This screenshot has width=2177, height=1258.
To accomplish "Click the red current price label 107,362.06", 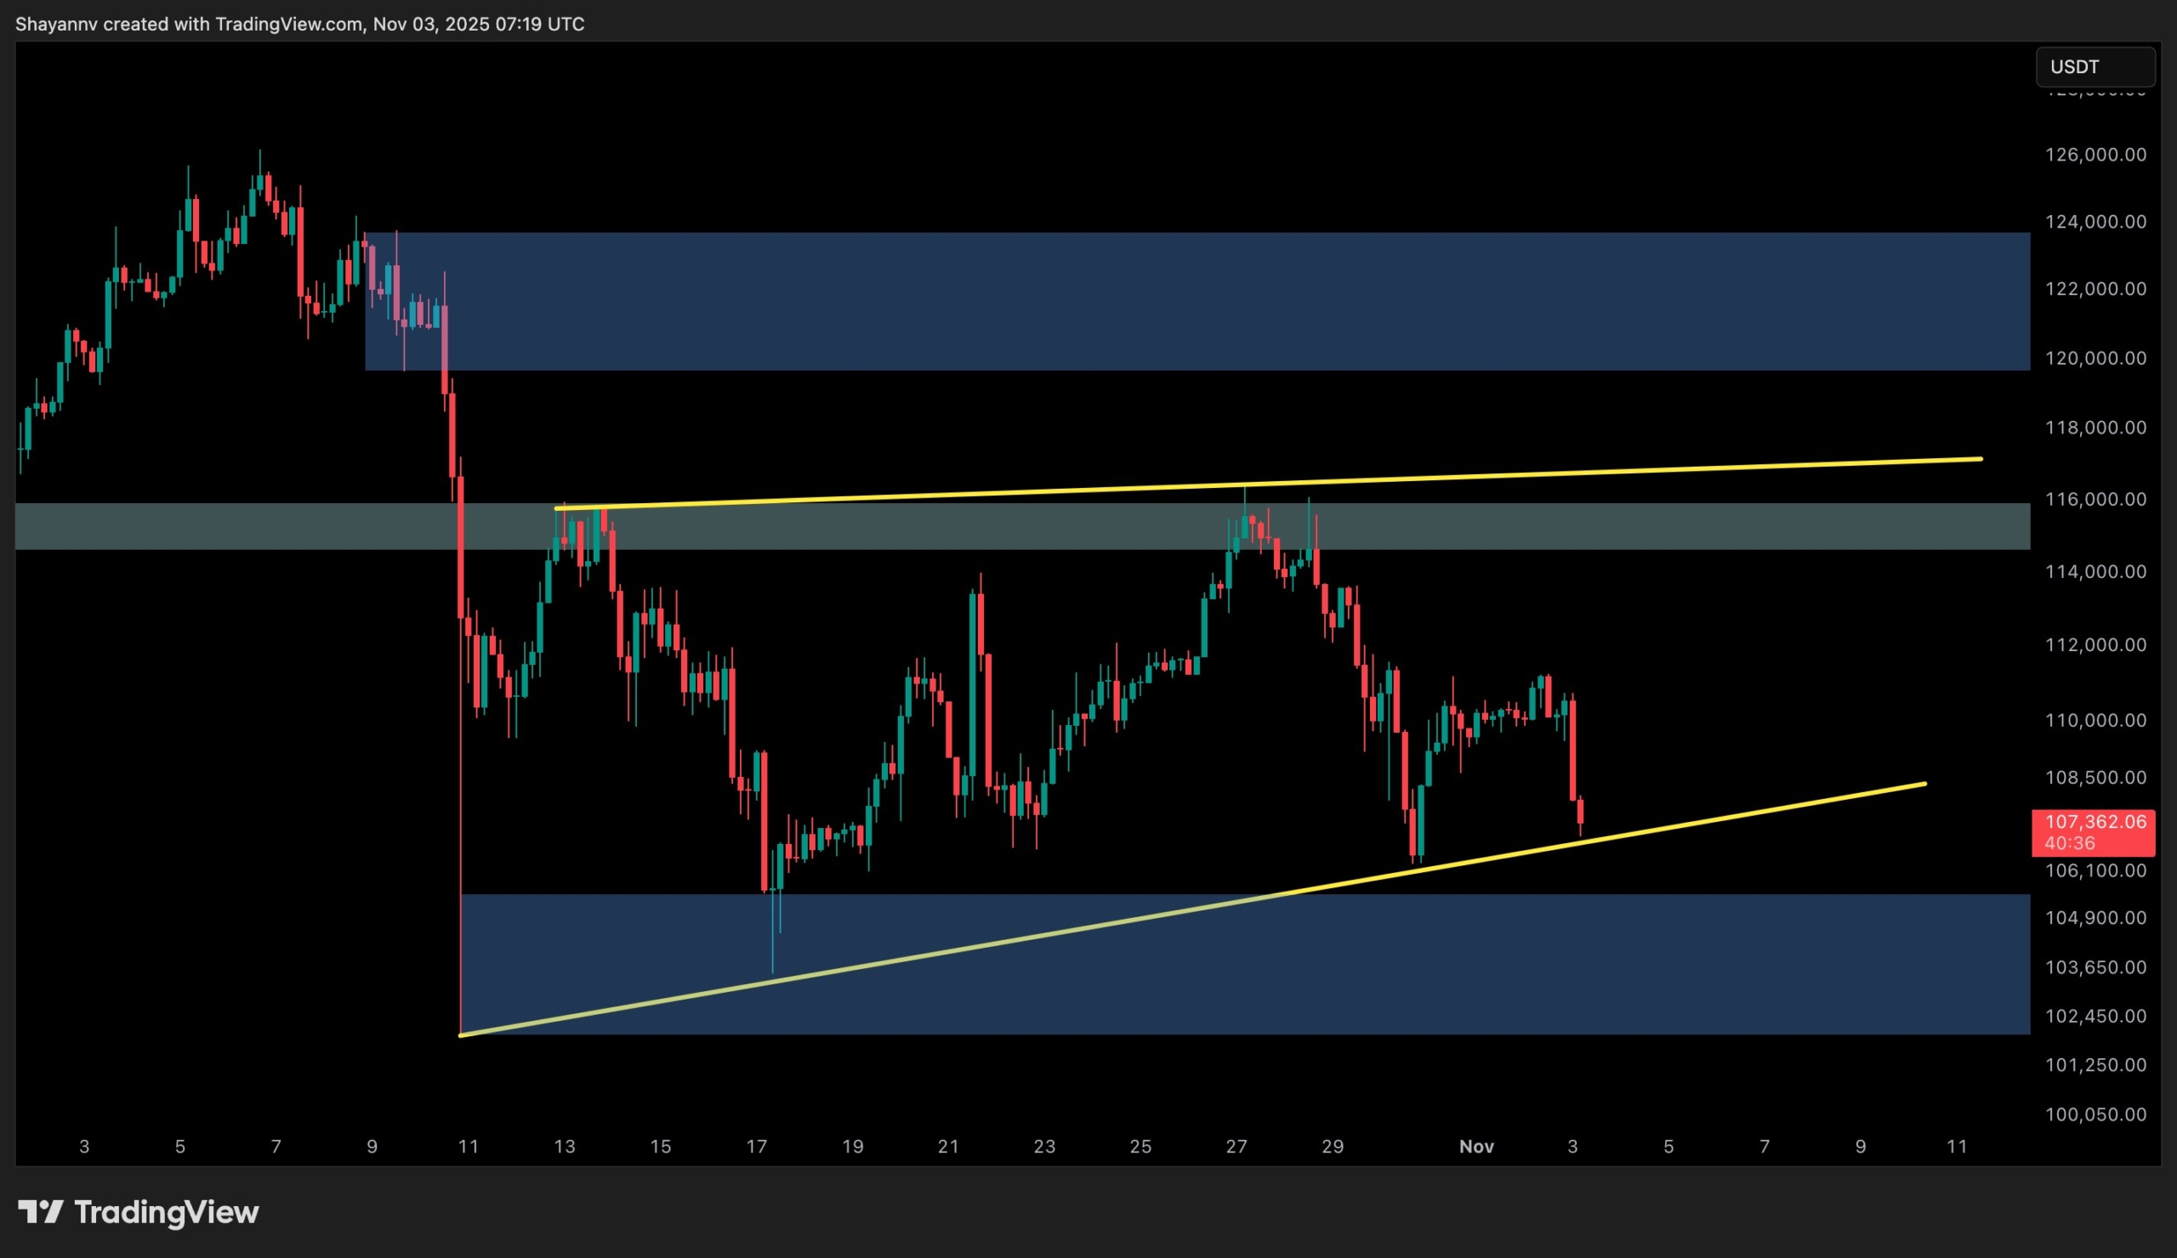I will 2095,822.
